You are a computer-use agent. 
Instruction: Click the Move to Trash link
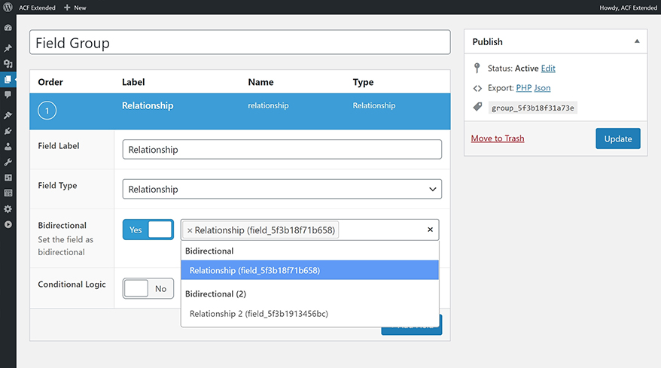(498, 138)
